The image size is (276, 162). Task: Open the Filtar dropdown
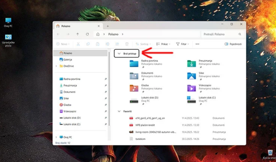pyautogui.click(x=183, y=44)
